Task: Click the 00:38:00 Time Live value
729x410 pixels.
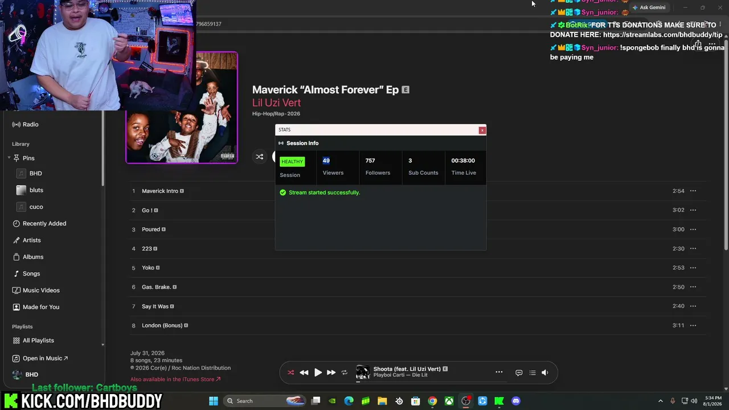Action: click(x=463, y=161)
